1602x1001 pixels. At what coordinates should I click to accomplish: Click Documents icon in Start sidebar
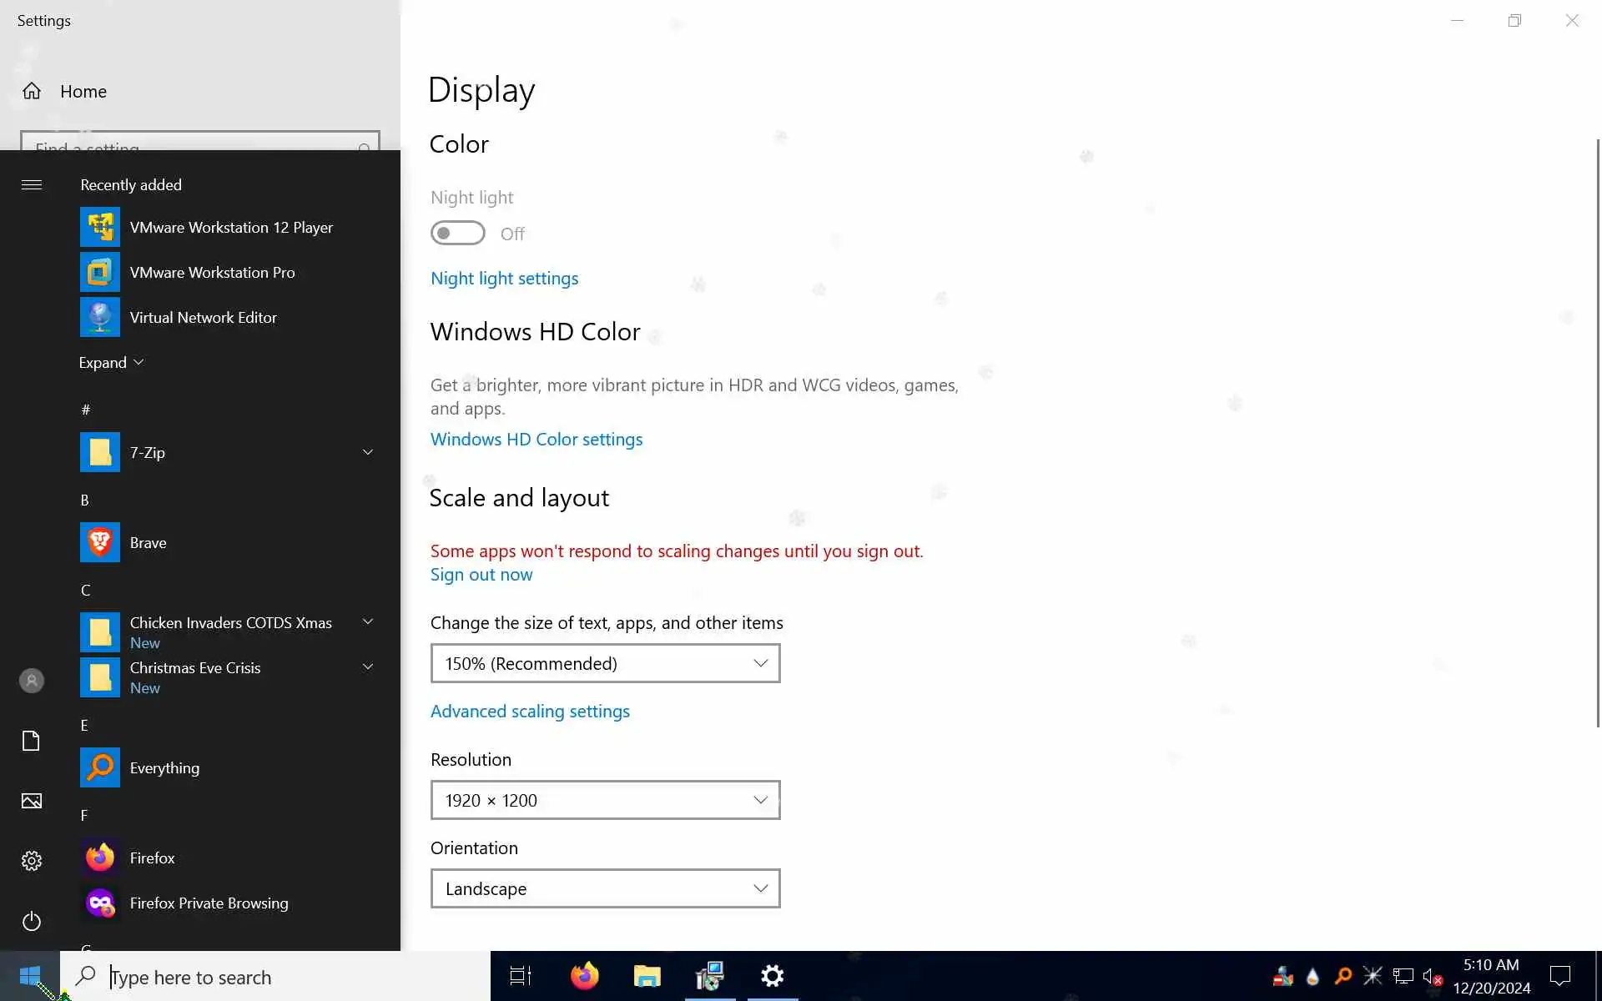32,741
